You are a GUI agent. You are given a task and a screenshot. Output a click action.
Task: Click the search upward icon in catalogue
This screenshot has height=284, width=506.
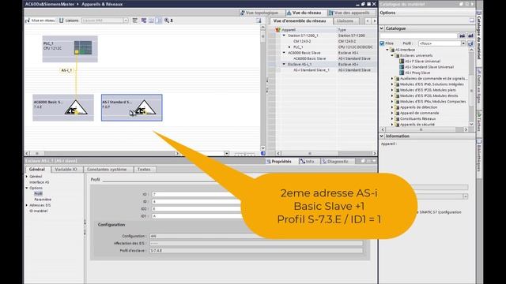click(470, 35)
